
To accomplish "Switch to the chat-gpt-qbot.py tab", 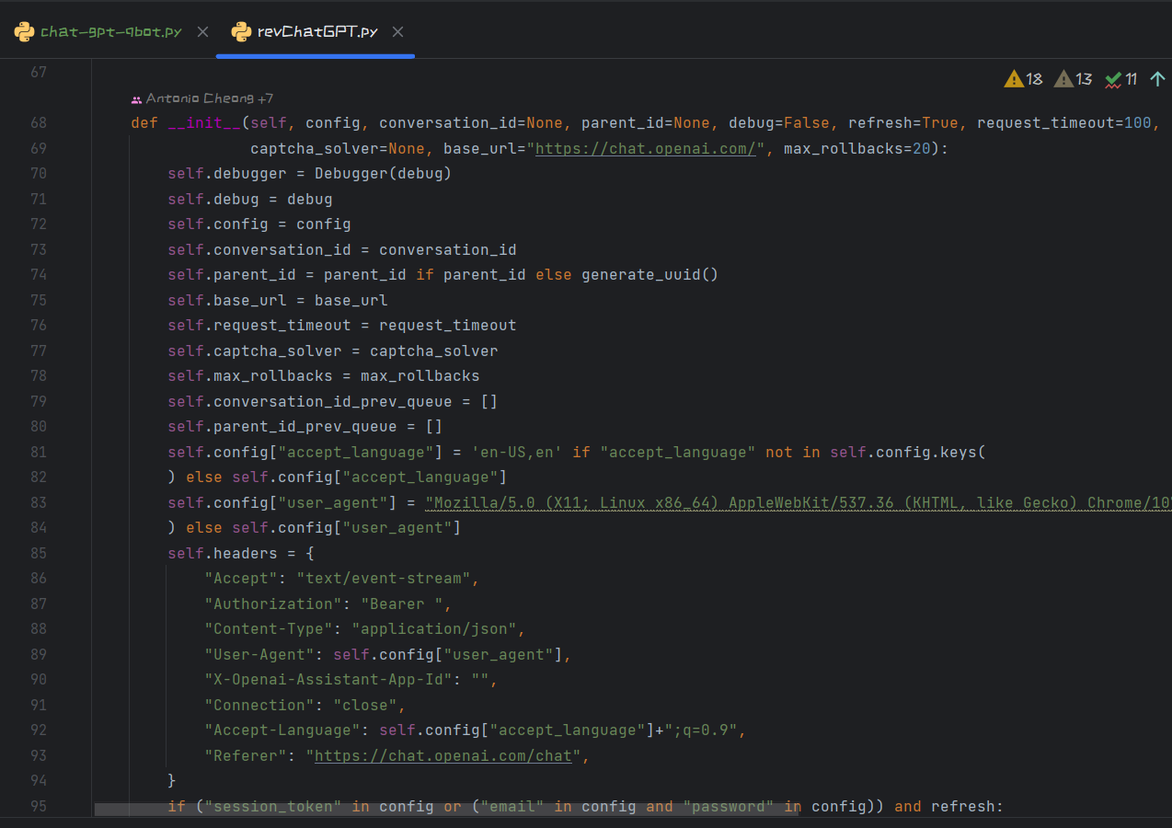I will coord(110,32).
